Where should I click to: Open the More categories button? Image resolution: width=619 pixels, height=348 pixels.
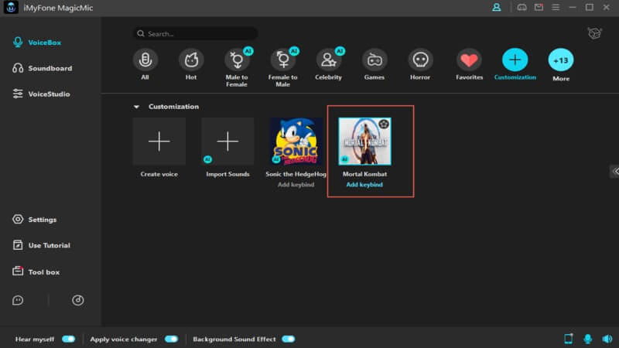tap(561, 65)
